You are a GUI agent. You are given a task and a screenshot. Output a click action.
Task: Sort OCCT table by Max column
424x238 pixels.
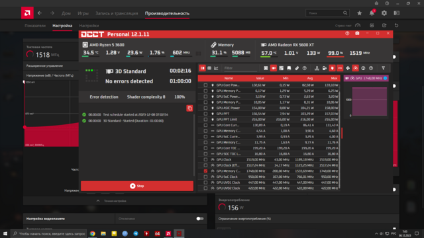[x=334, y=78]
